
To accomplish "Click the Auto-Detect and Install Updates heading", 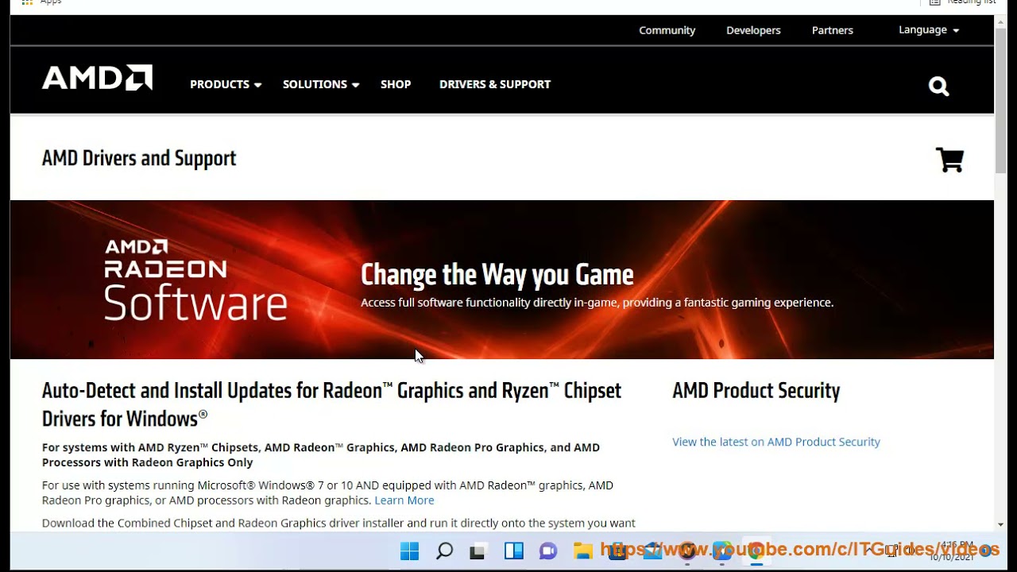I will (331, 404).
